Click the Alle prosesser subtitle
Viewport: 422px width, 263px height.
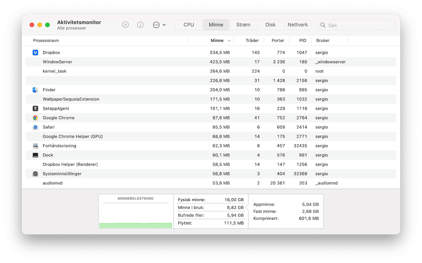71,28
